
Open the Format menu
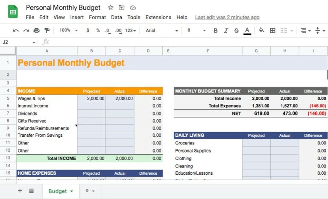point(97,17)
